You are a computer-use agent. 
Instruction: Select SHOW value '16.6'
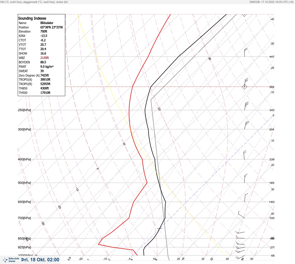[43, 53]
